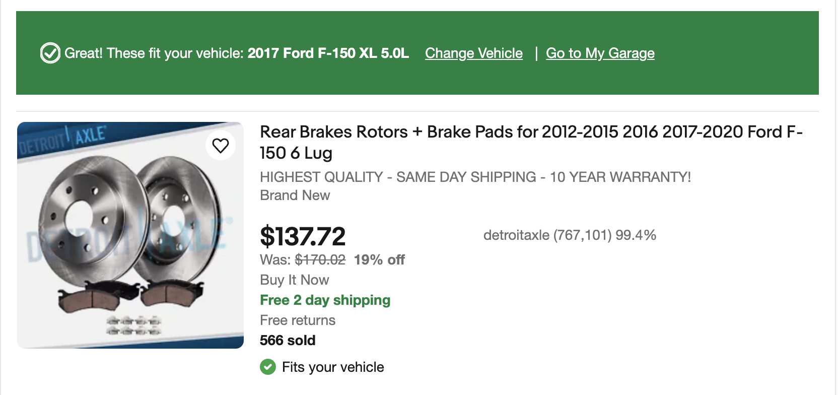Screen dimensions: 838x395
Task: Click the white checkmark icon in green banner
Action: (x=50, y=53)
